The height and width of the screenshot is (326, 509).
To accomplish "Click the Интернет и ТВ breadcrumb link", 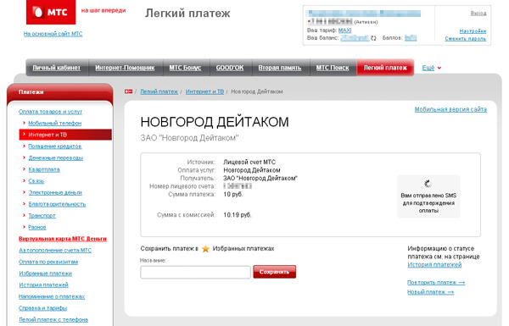I will click(204, 91).
